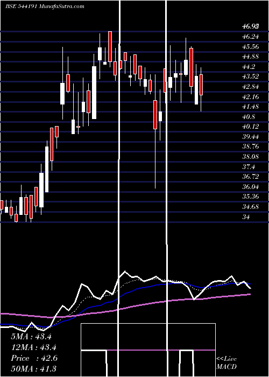Click the <<Live MACD label
269x377 pixels.
click(x=226, y=363)
